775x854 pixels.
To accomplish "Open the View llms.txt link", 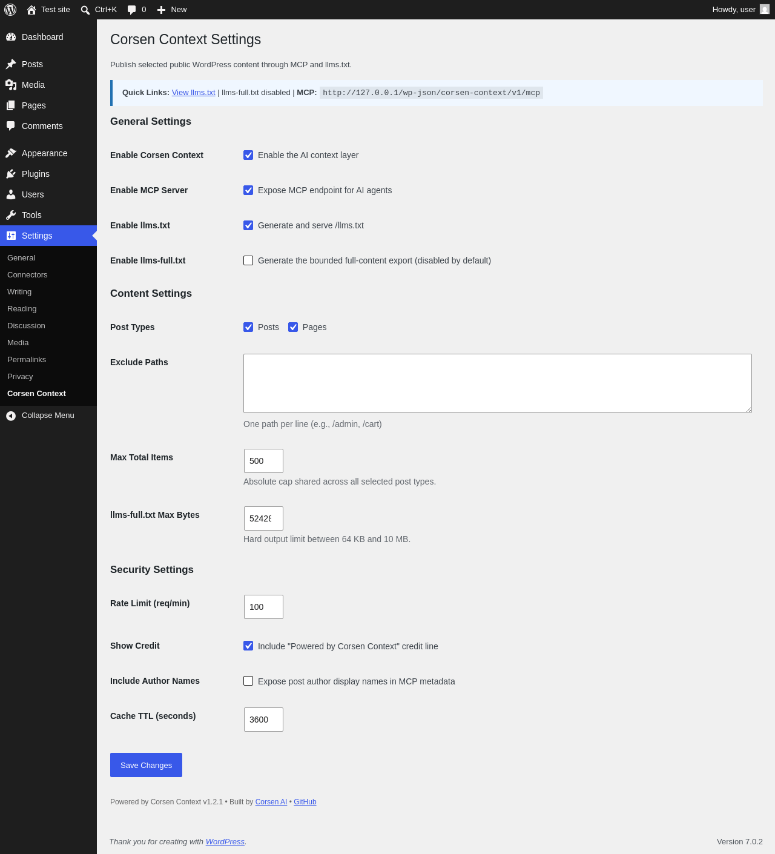I will tap(194, 93).
